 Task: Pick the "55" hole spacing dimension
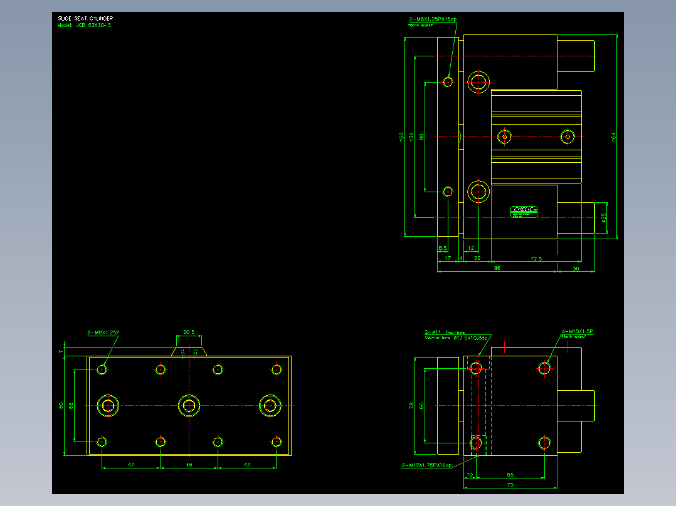click(510, 475)
